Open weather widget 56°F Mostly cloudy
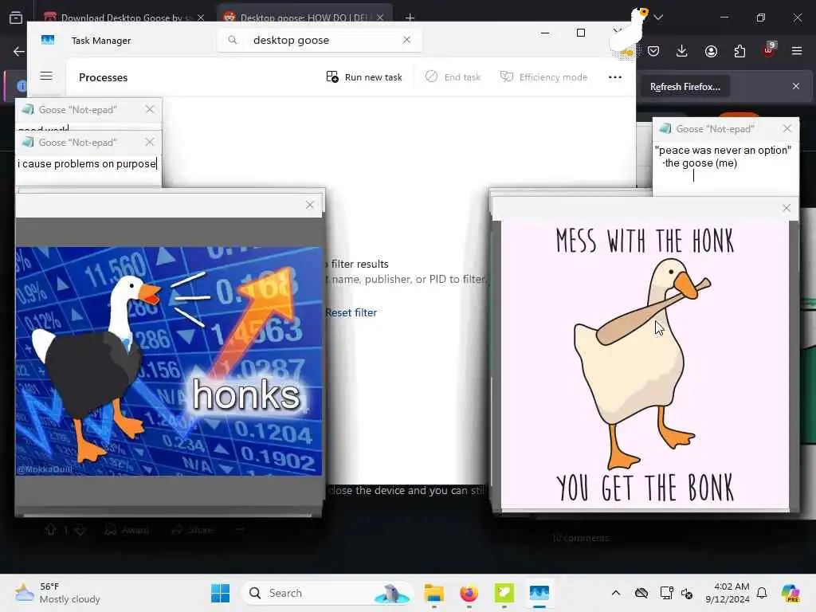Image resolution: width=816 pixels, height=612 pixels. pos(57,593)
